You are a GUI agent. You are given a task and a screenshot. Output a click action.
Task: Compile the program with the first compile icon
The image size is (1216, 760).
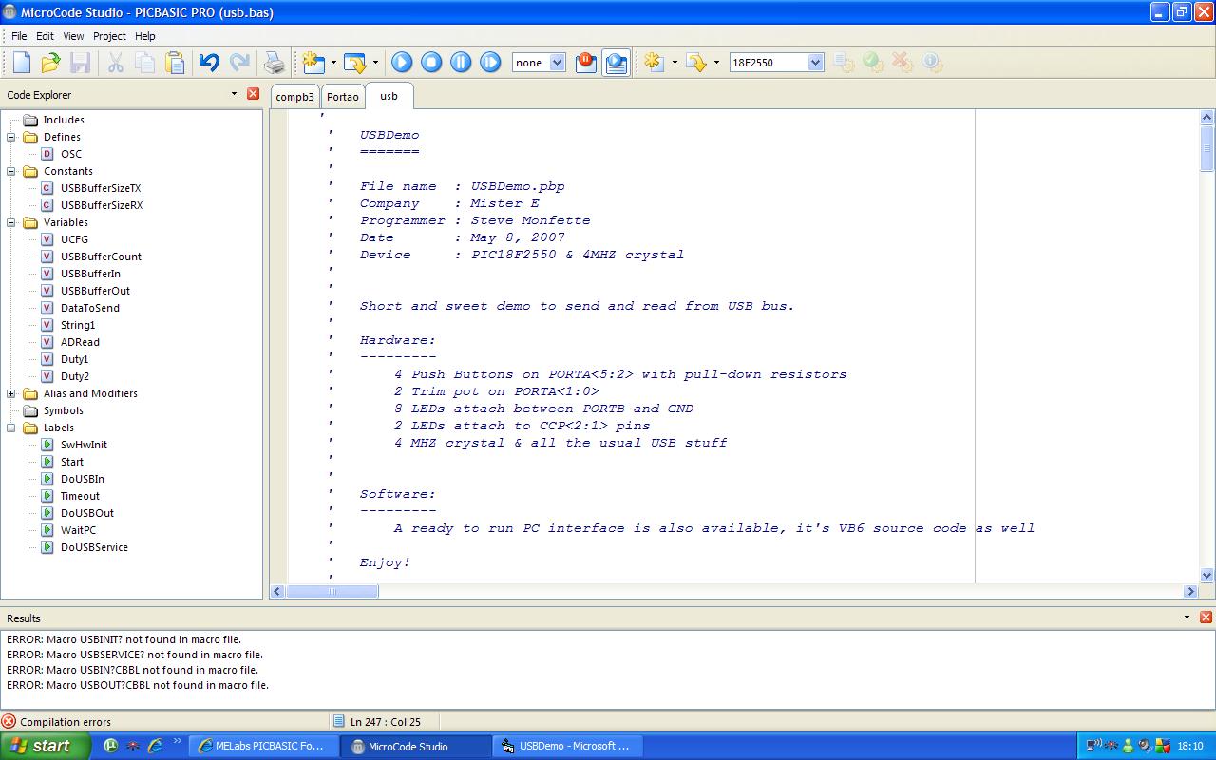pos(313,63)
